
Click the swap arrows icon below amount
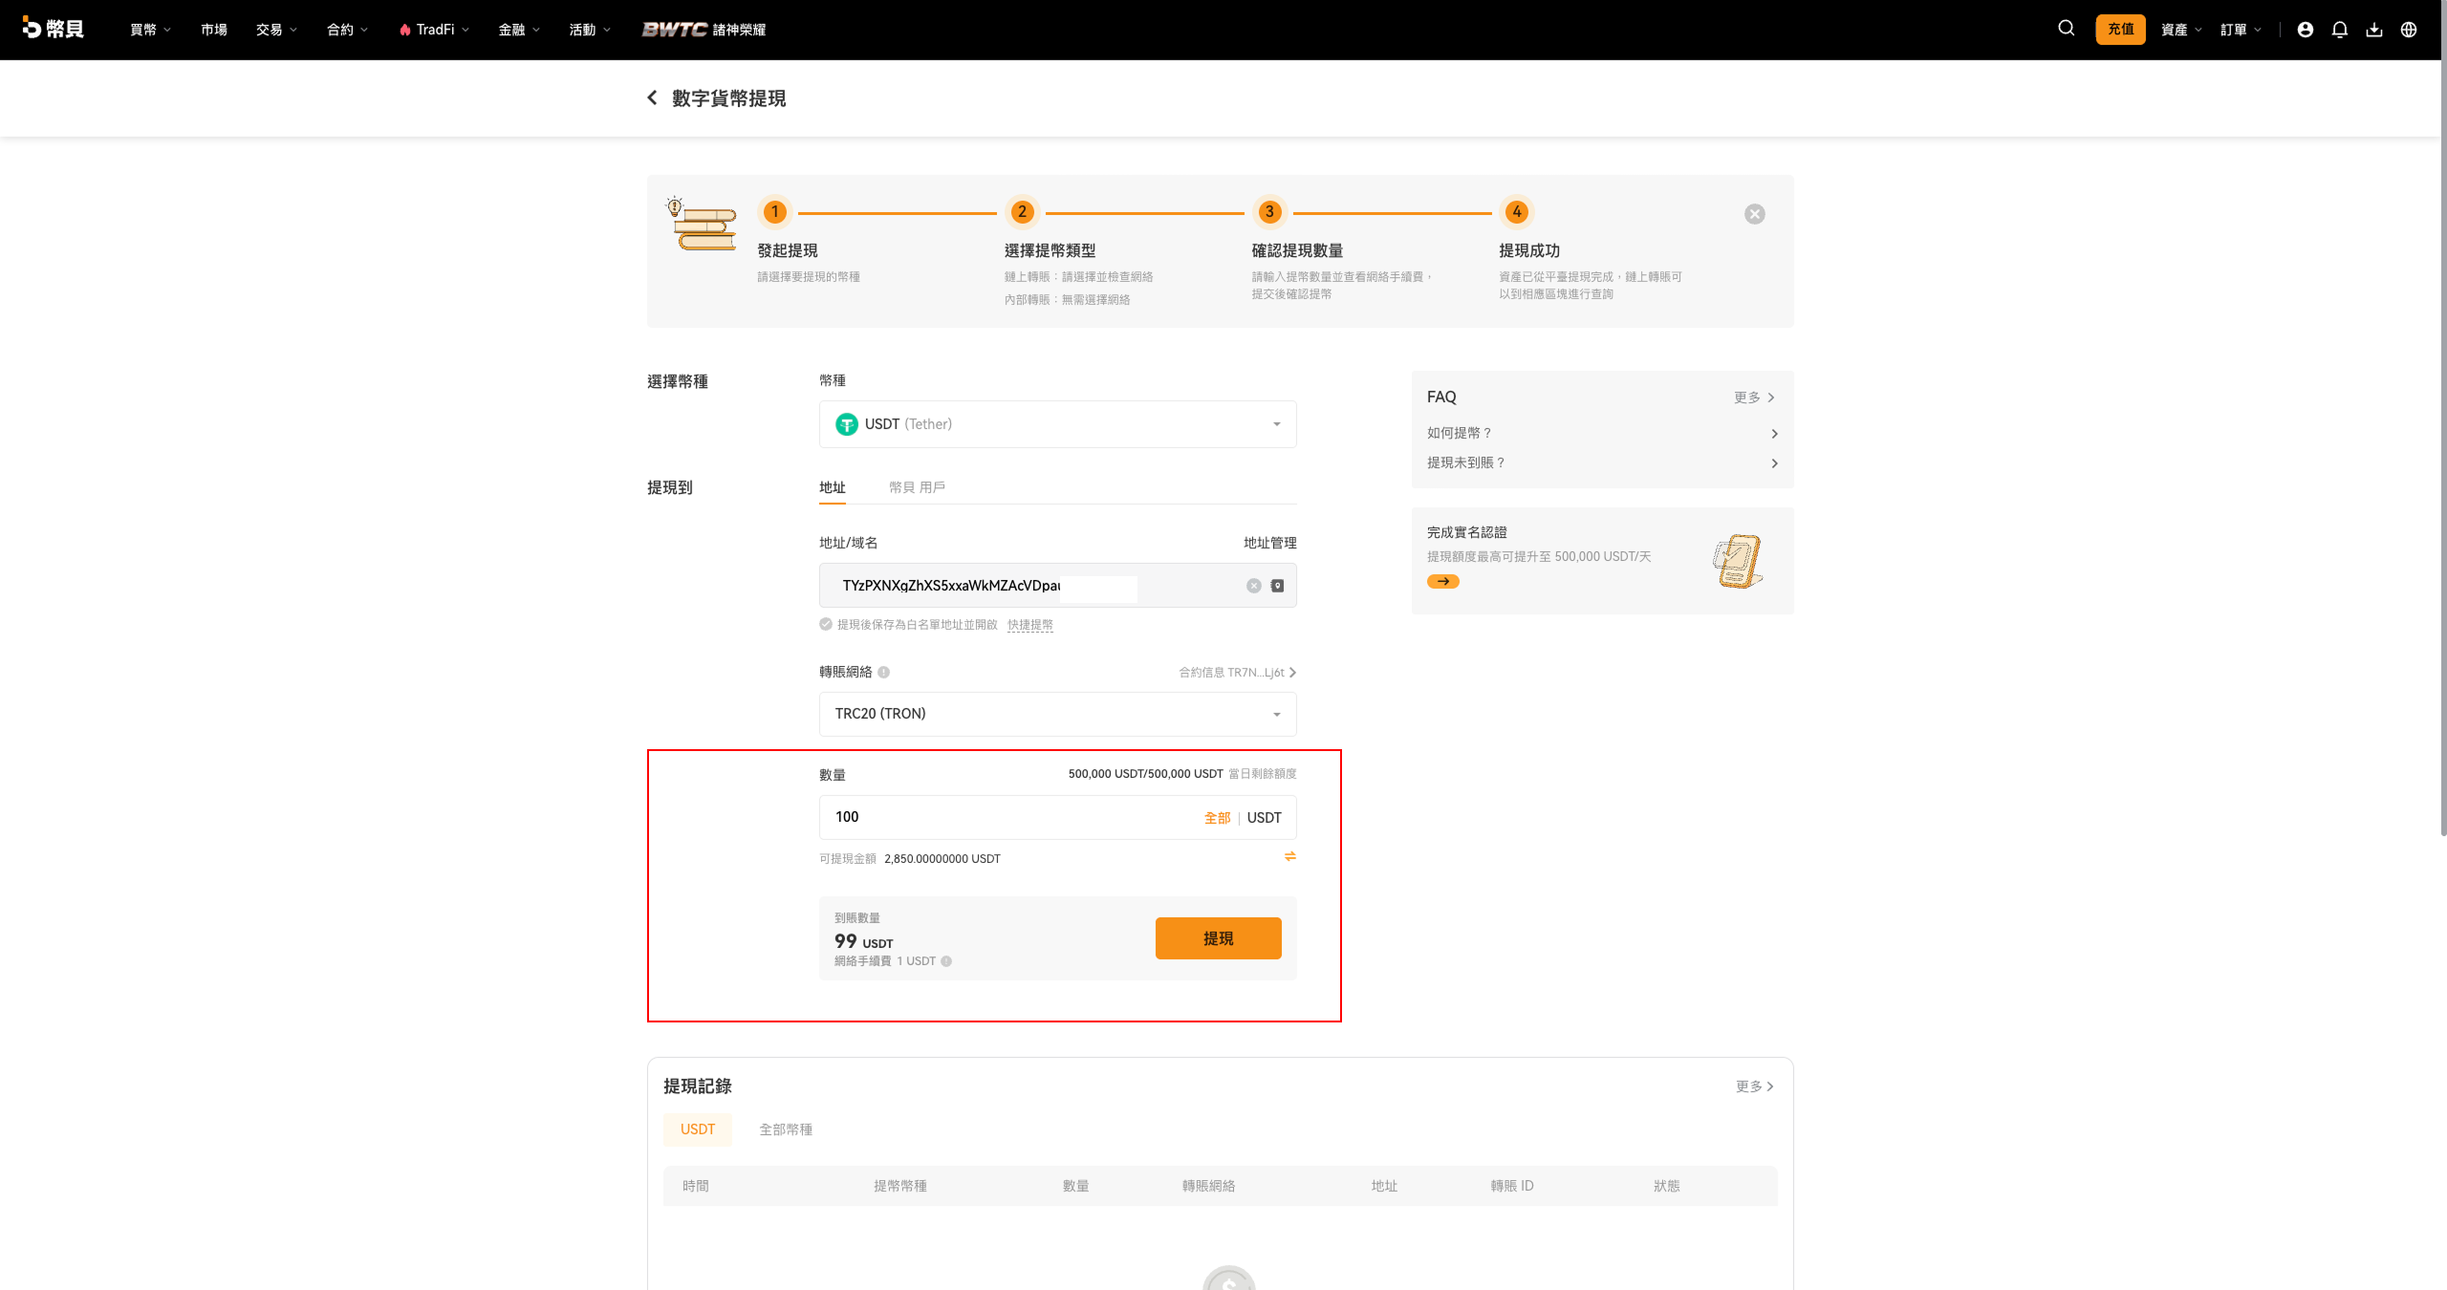coord(1289,856)
